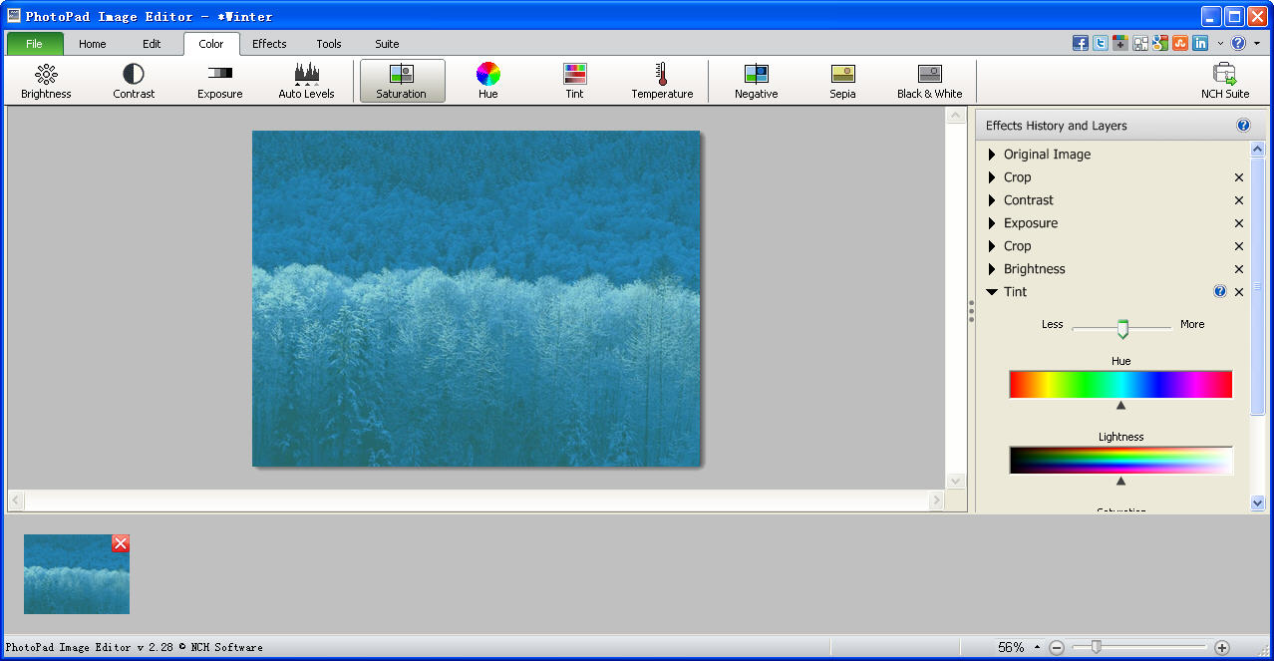Open the zoom percentage dropdown arrow

(1037, 647)
